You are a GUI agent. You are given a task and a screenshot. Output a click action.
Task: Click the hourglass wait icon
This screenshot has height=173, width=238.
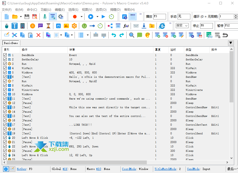tap(48, 26)
